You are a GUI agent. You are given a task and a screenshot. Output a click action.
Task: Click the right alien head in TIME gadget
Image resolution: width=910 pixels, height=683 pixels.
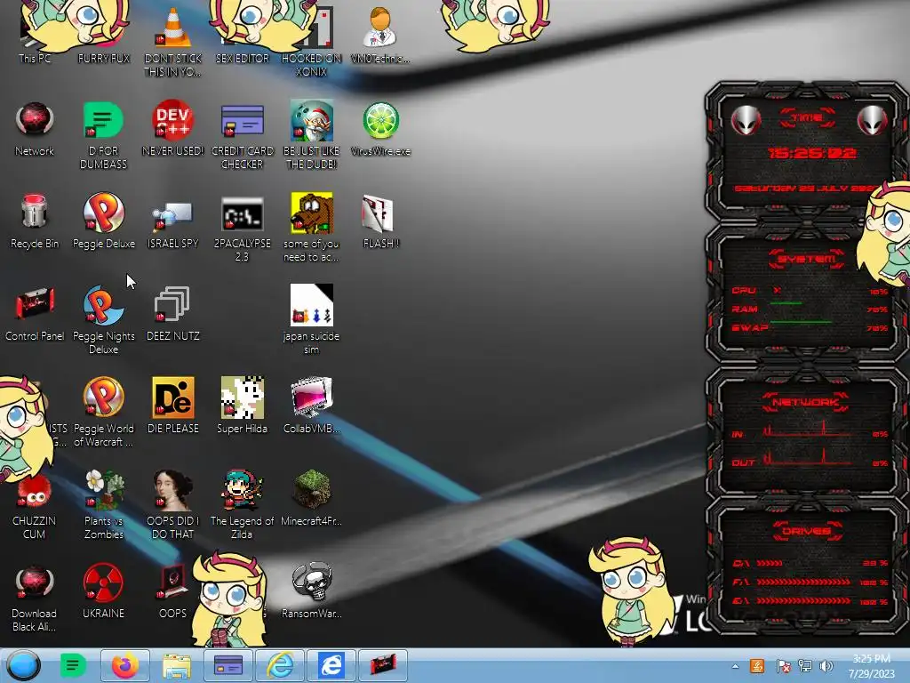point(872,120)
